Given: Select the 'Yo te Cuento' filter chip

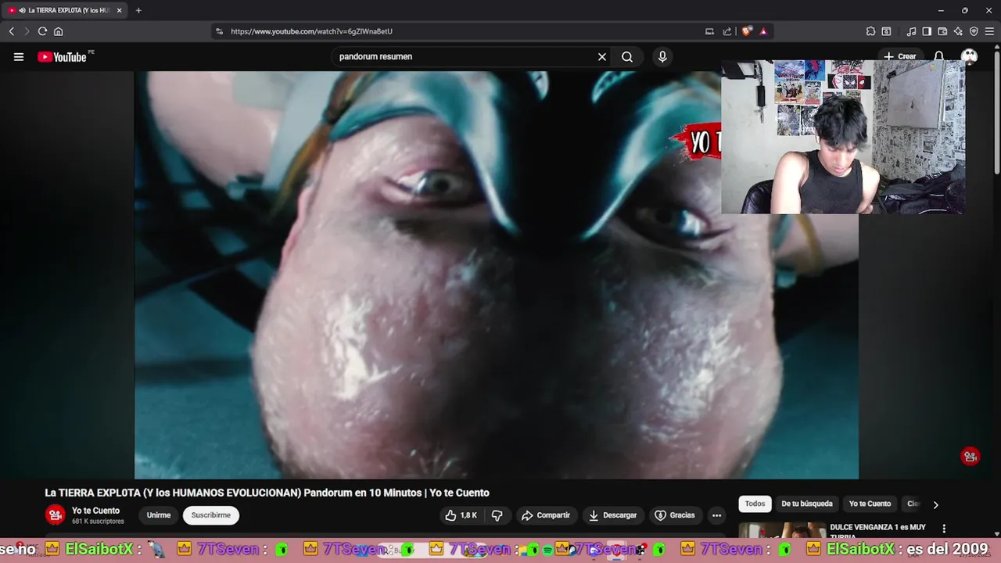Looking at the screenshot, I should click(x=870, y=504).
